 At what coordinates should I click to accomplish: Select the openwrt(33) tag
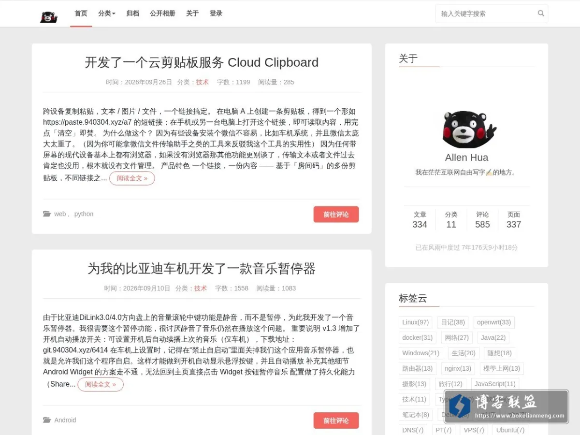[494, 322]
